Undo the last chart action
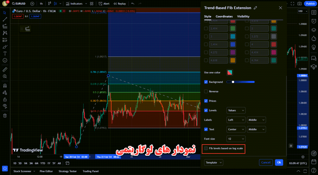The width and height of the screenshot is (318, 175). click(133, 4)
